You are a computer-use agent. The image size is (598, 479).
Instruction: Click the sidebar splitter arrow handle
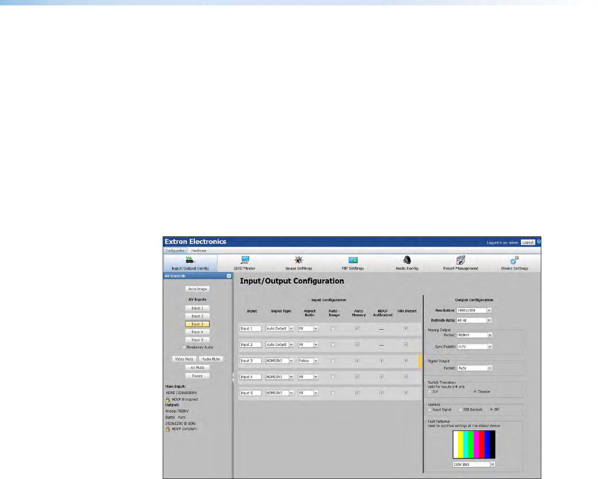[233, 376]
